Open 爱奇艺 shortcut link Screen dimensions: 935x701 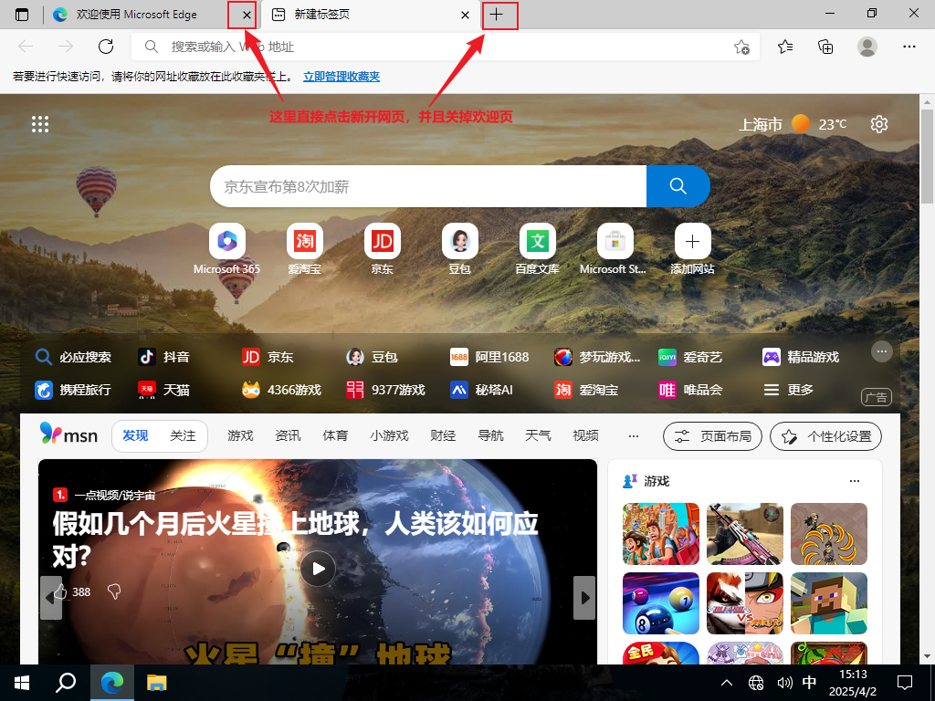pos(690,357)
